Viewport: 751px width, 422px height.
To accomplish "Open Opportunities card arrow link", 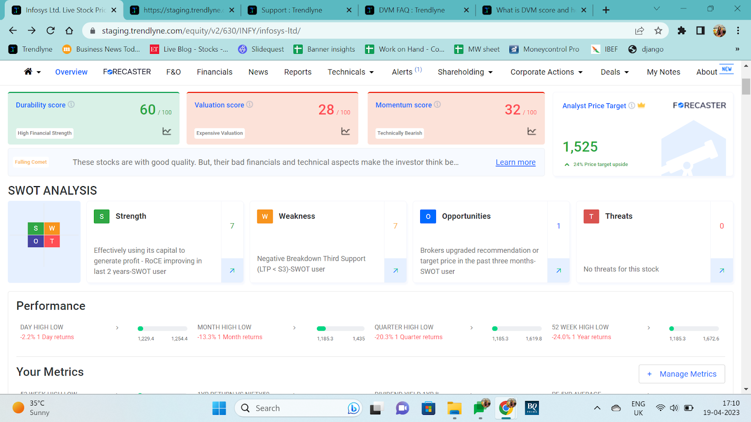I will [559, 271].
